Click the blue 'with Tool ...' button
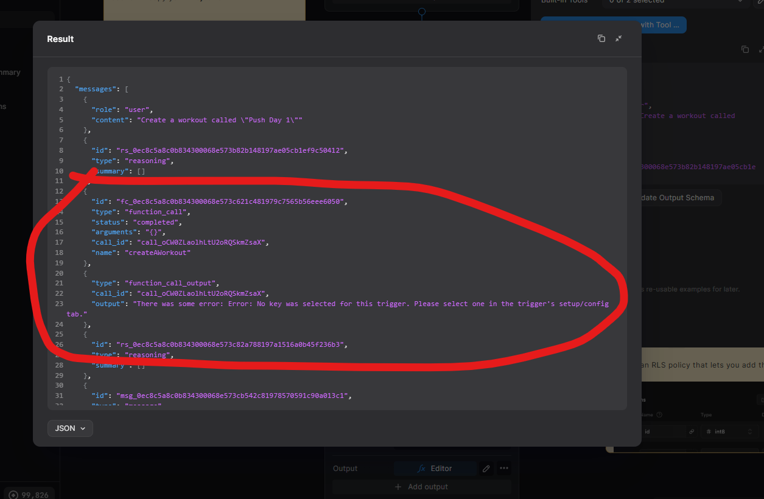 click(614, 25)
